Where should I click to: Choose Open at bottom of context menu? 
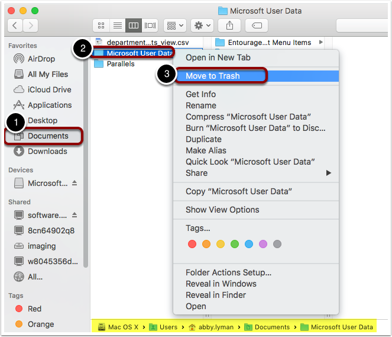point(256,306)
